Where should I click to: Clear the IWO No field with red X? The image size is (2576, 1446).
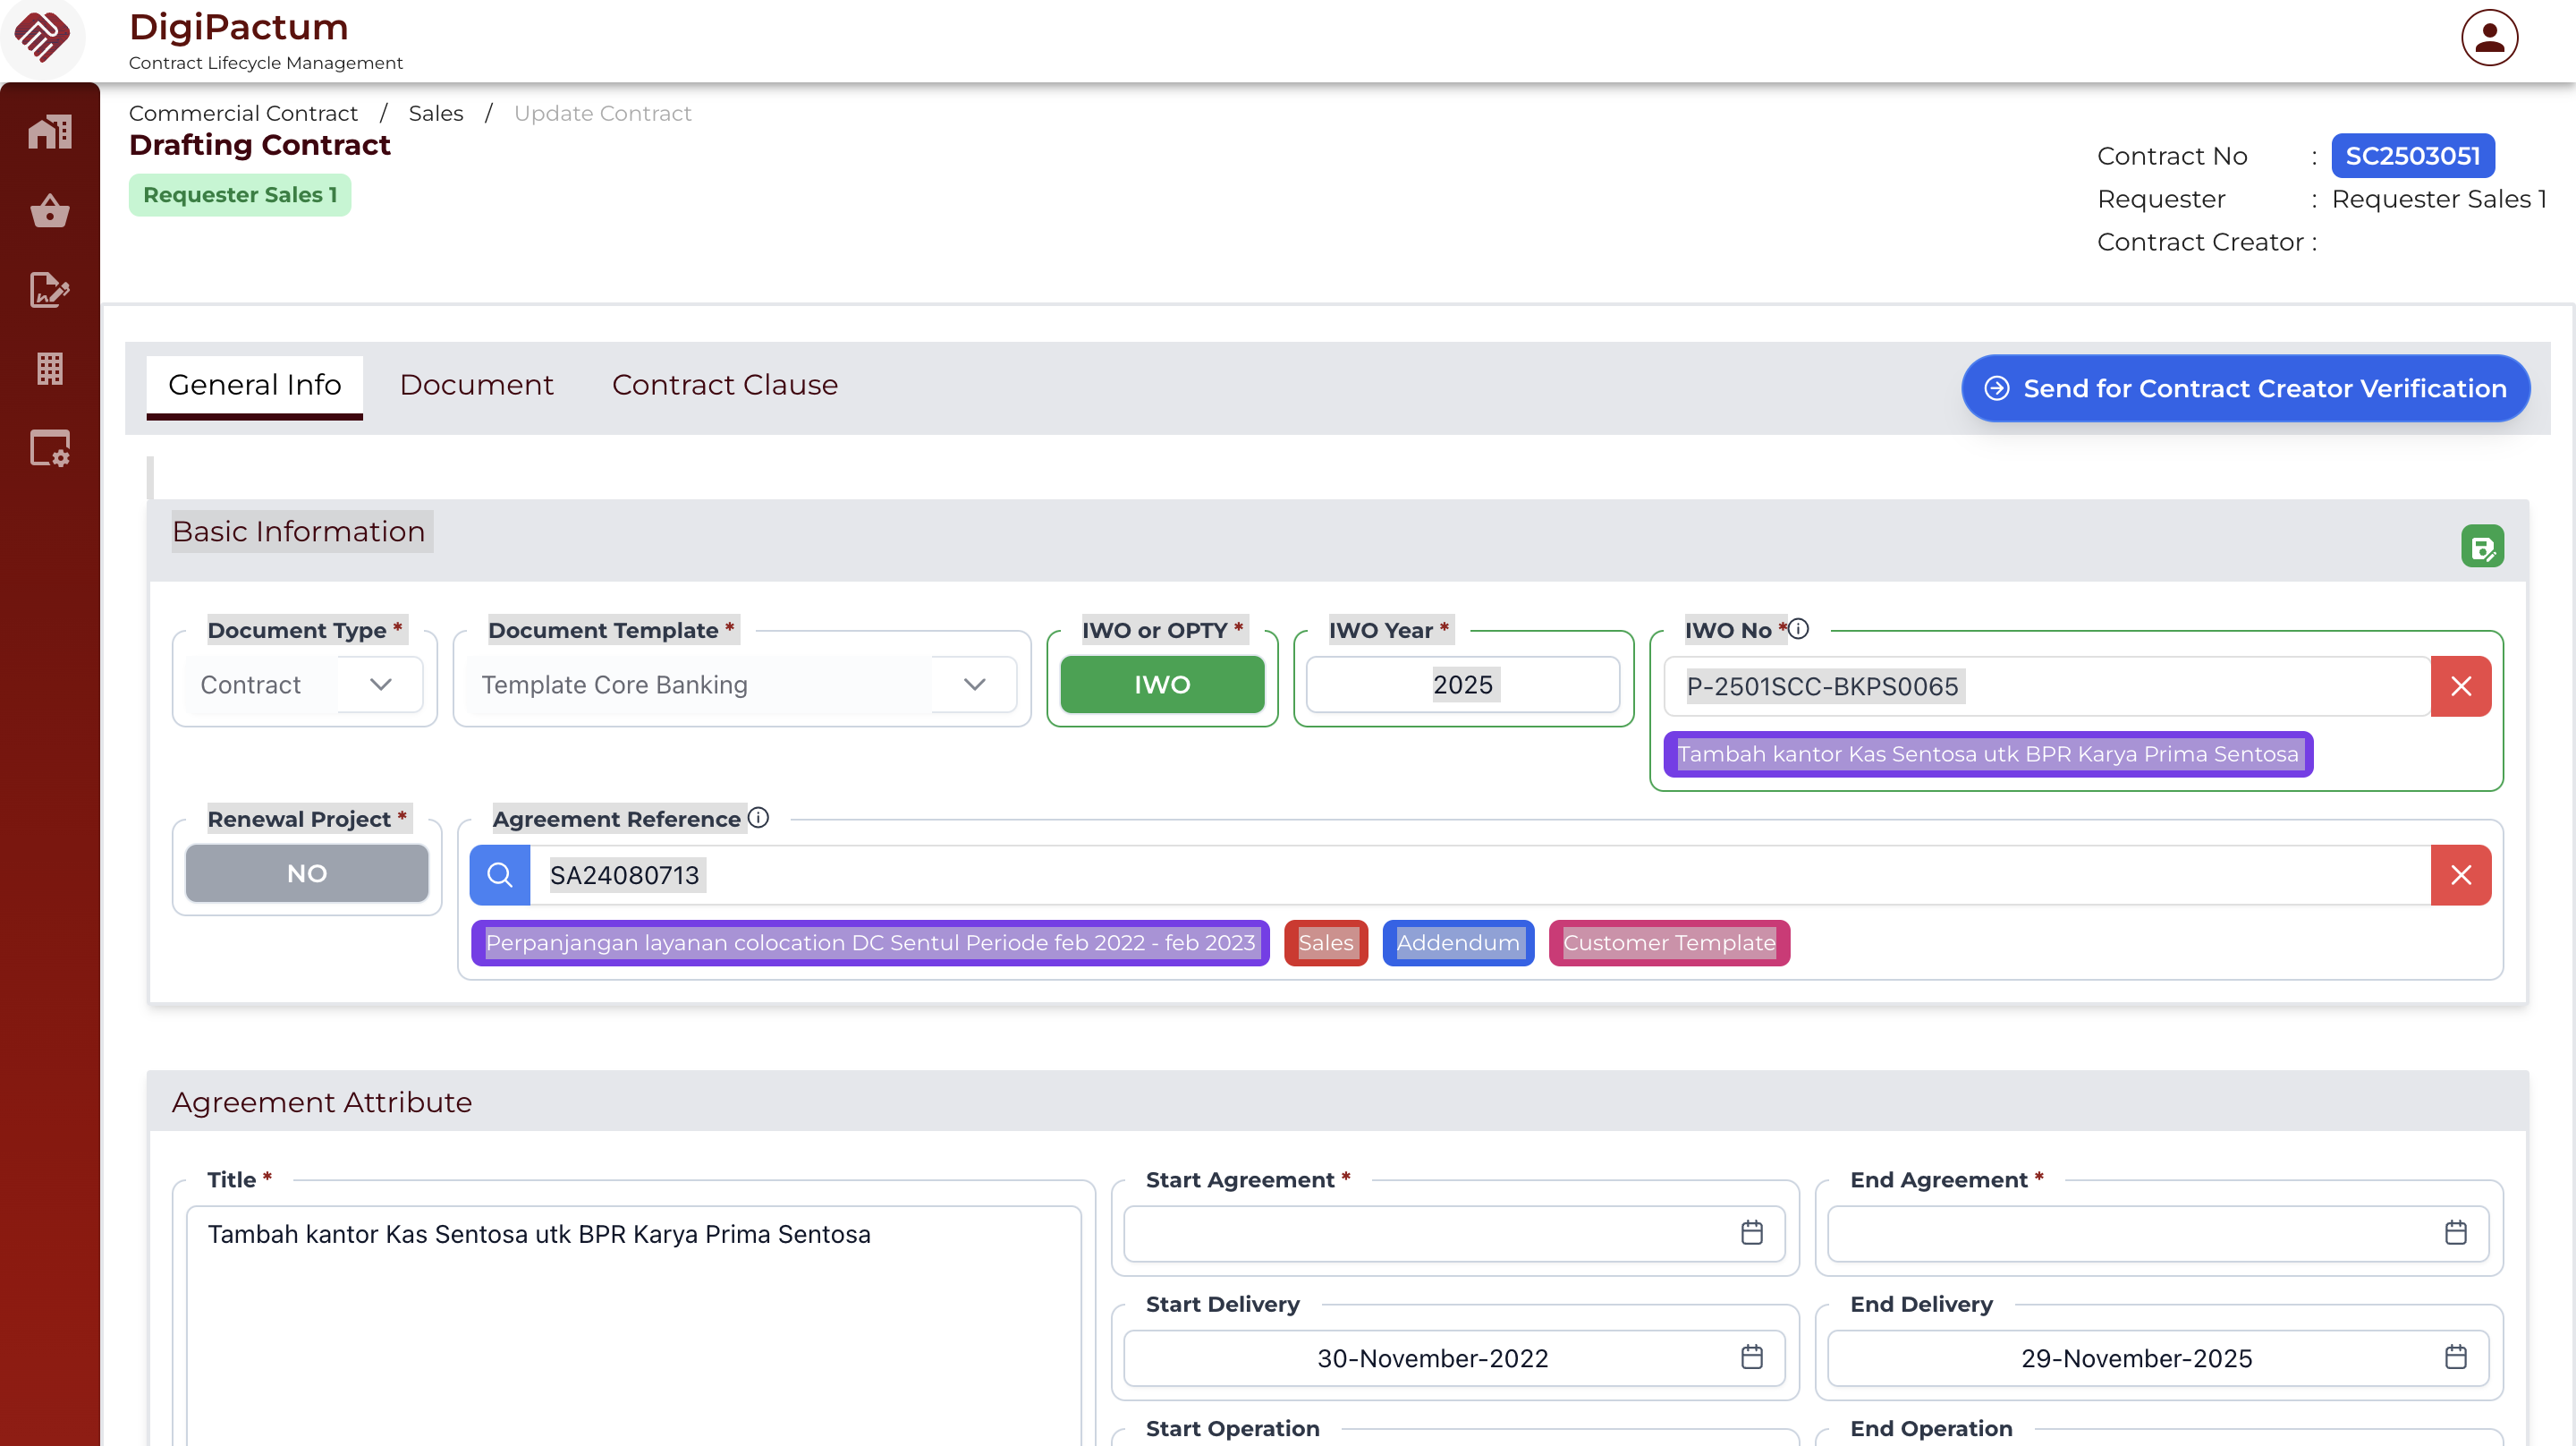tap(2460, 686)
